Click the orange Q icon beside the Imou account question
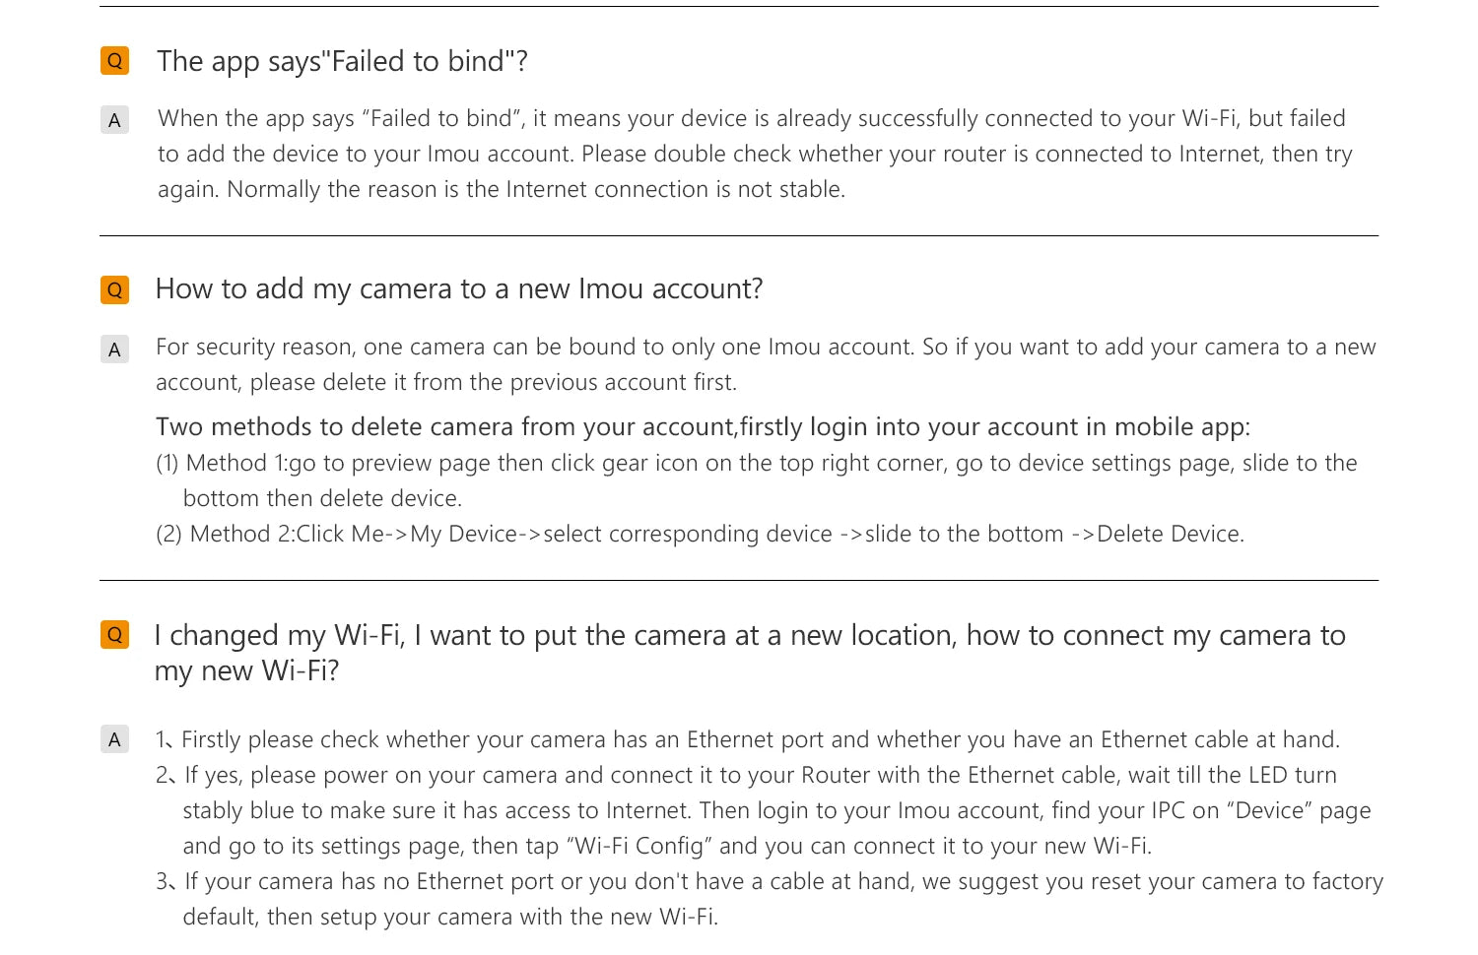 point(114,289)
